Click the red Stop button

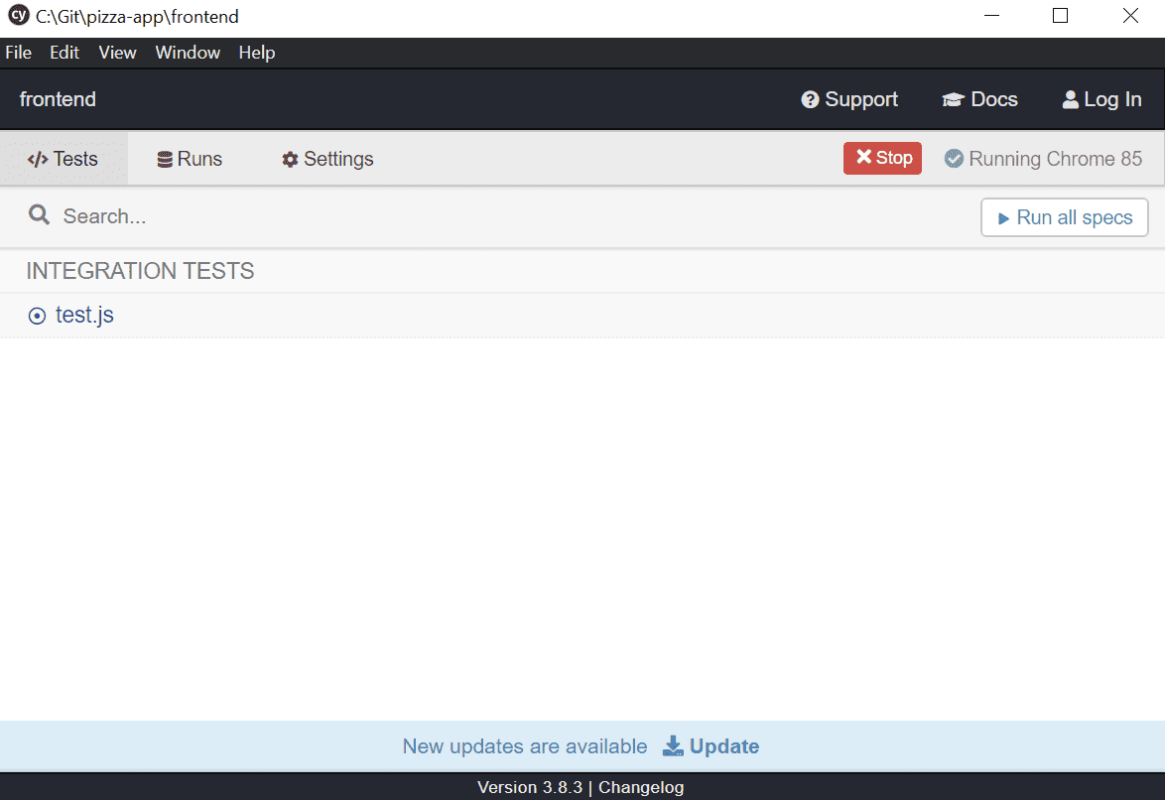(x=882, y=159)
